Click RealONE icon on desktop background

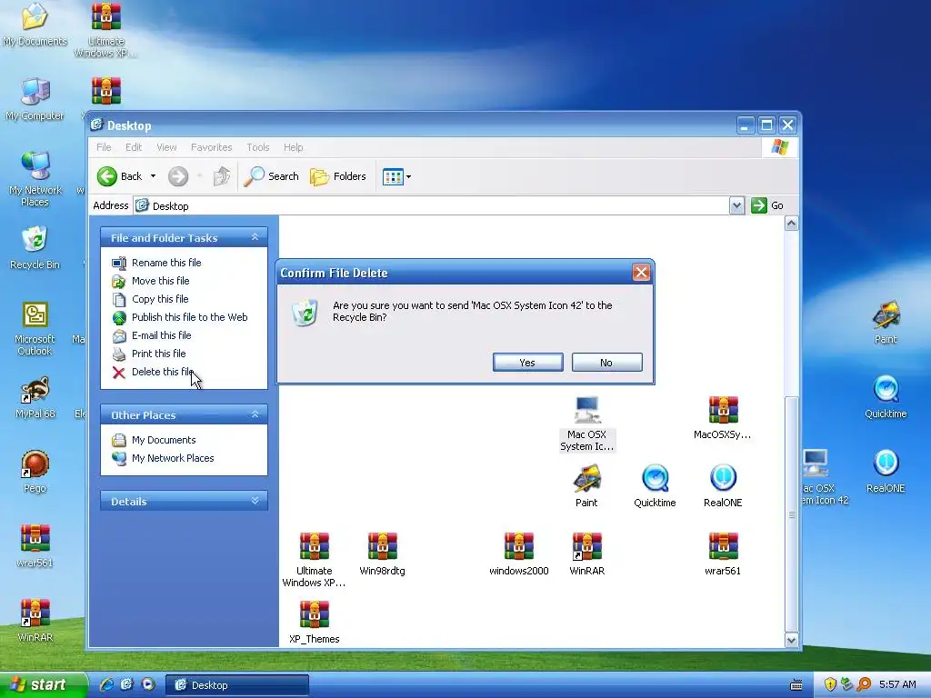point(886,472)
